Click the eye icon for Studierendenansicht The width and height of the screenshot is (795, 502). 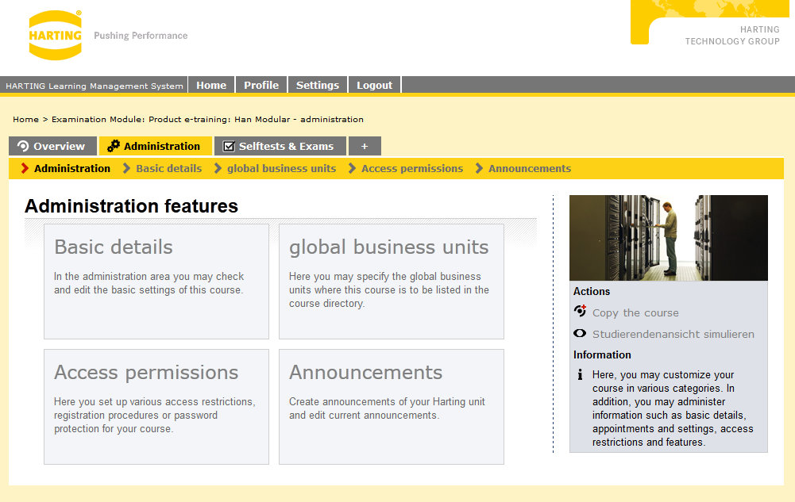580,334
